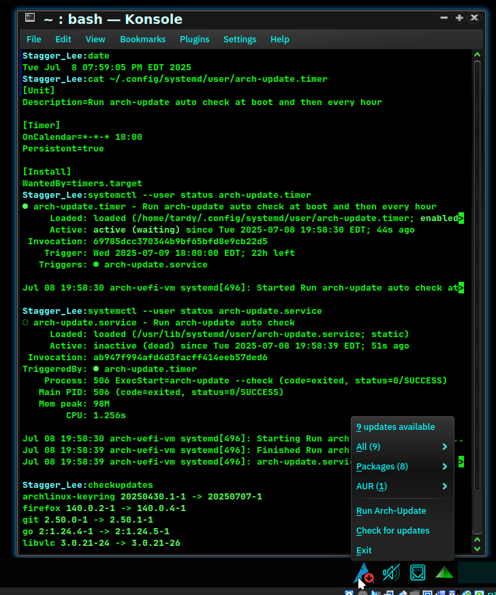Screen dimensions: 496x595
Task: Click the 'Stagger_Lee:date' prompt line
Action: coord(66,56)
